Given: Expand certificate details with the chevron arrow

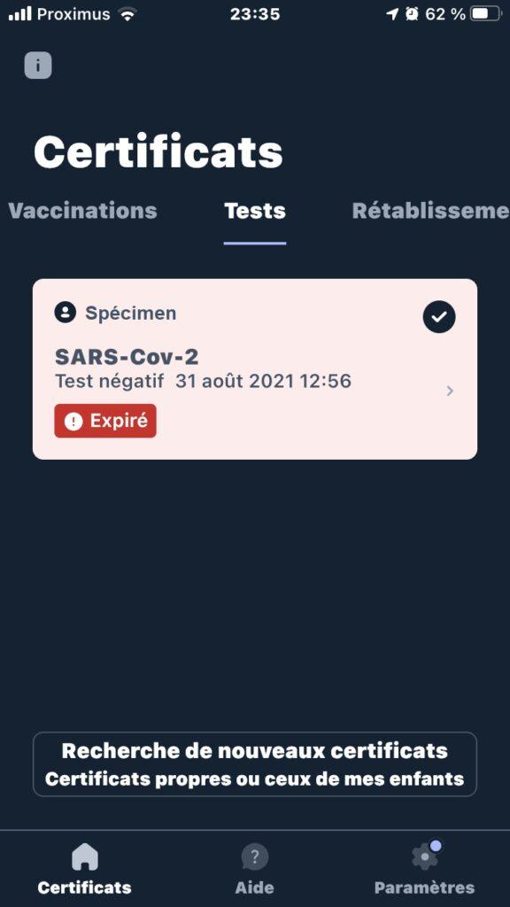Looking at the screenshot, I should (450, 391).
